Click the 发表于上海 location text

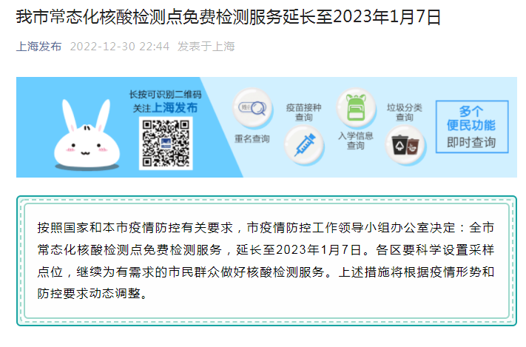coord(206,47)
